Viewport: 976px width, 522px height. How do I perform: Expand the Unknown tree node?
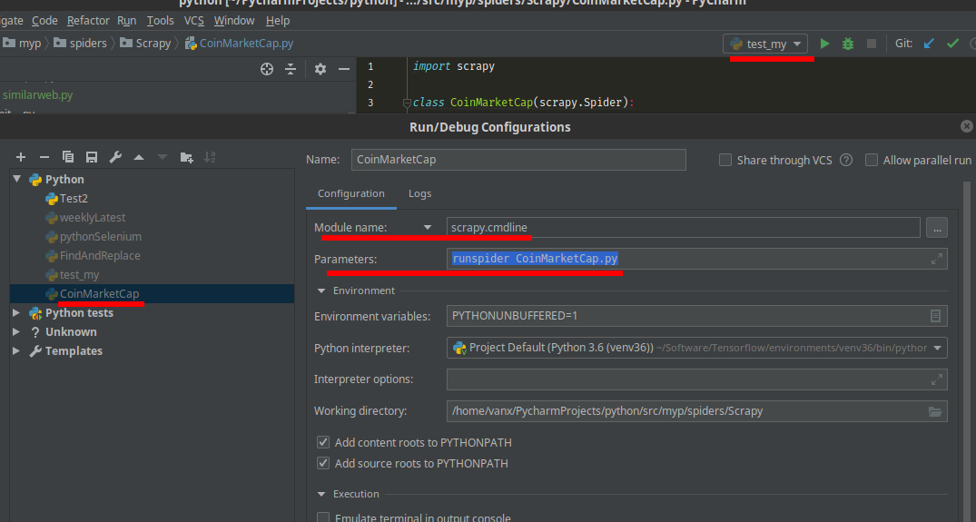pyautogui.click(x=17, y=332)
